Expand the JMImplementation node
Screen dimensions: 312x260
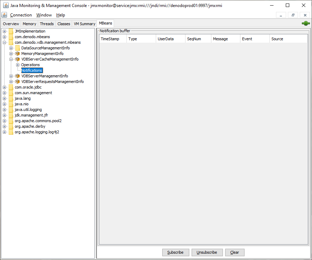coord(5,31)
